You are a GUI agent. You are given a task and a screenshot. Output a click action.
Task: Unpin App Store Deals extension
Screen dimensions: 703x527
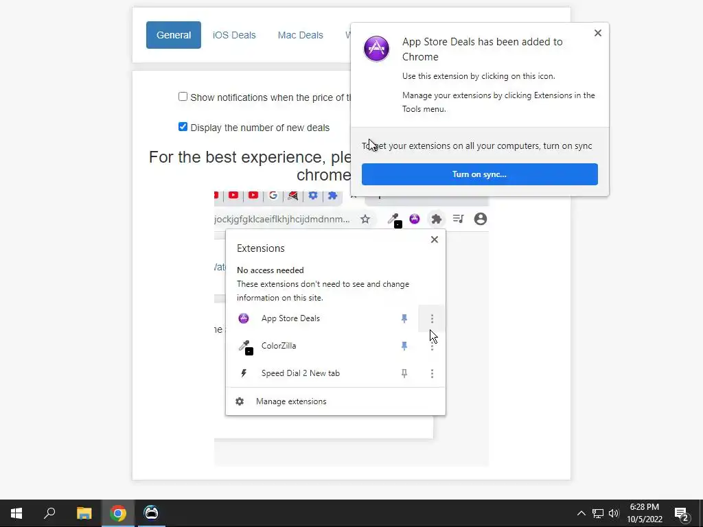404,318
